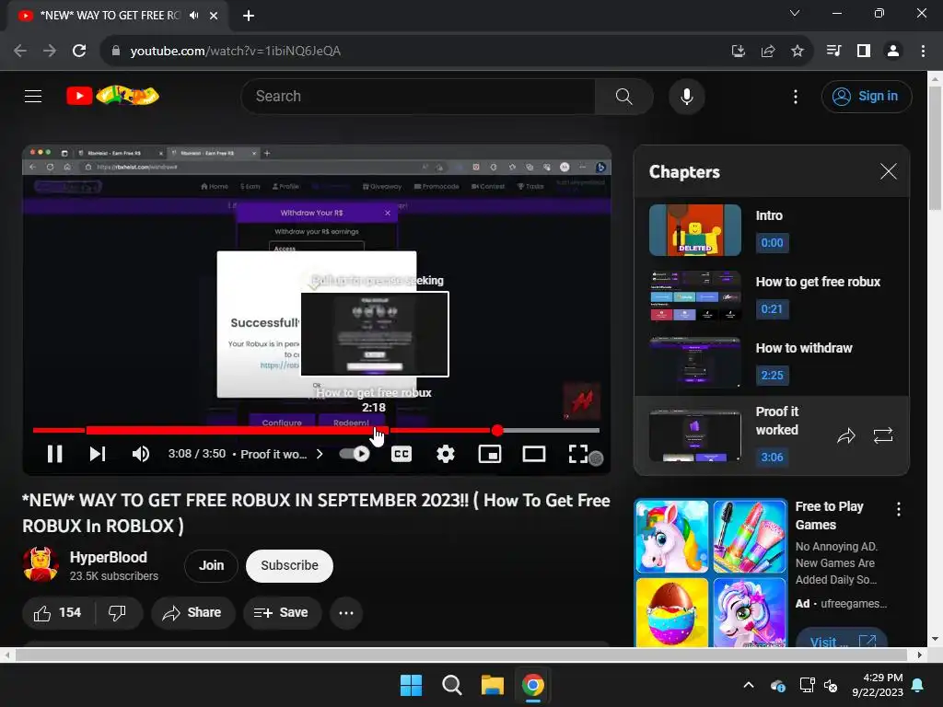Open the Free to Play Games ad image
Screen dimensions: 943x707
[x=711, y=573]
